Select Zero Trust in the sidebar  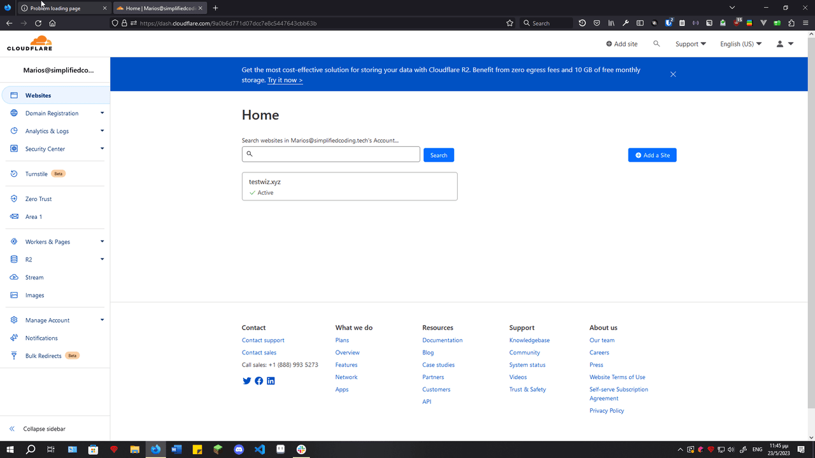38,199
